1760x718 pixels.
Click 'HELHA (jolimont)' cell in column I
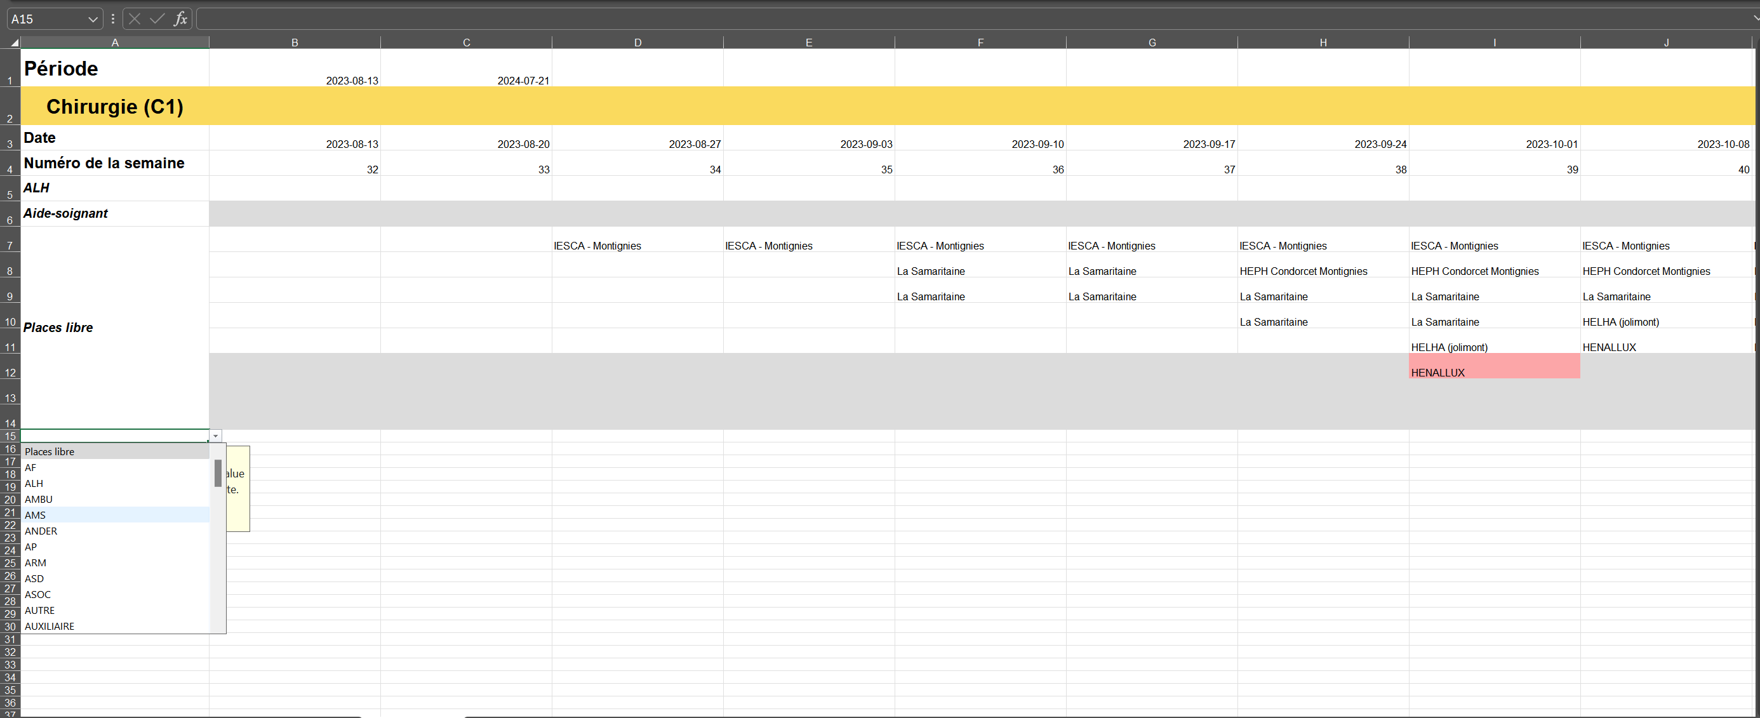click(1495, 341)
